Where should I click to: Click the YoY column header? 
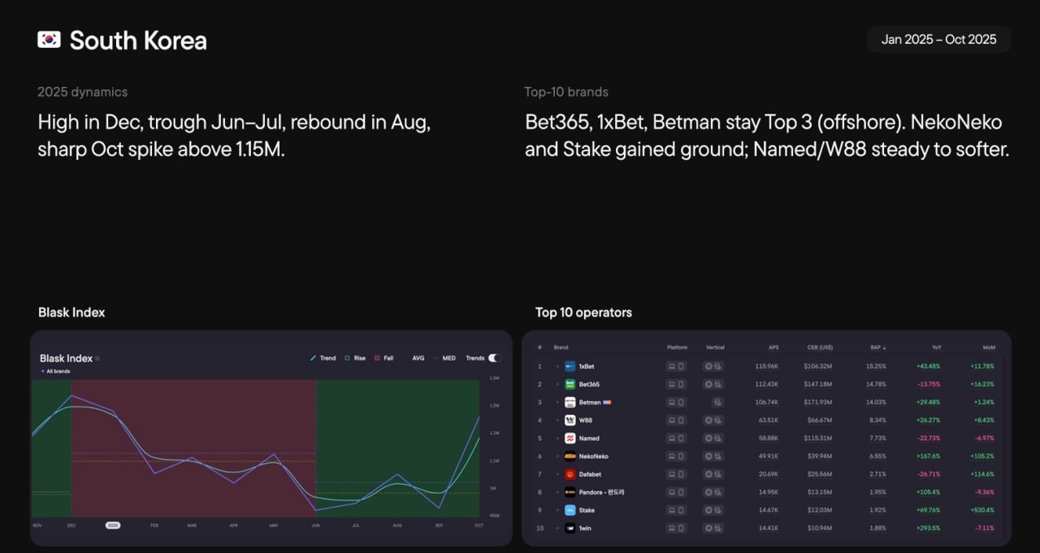tap(935, 348)
